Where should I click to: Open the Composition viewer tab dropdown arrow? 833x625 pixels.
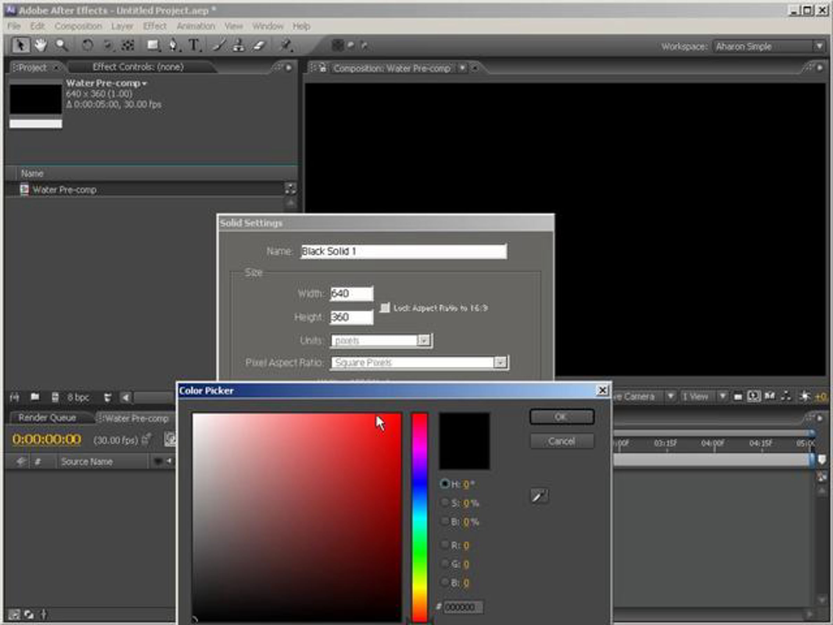[462, 68]
